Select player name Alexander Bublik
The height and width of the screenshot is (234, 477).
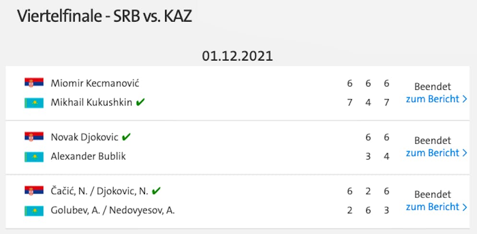(x=88, y=157)
